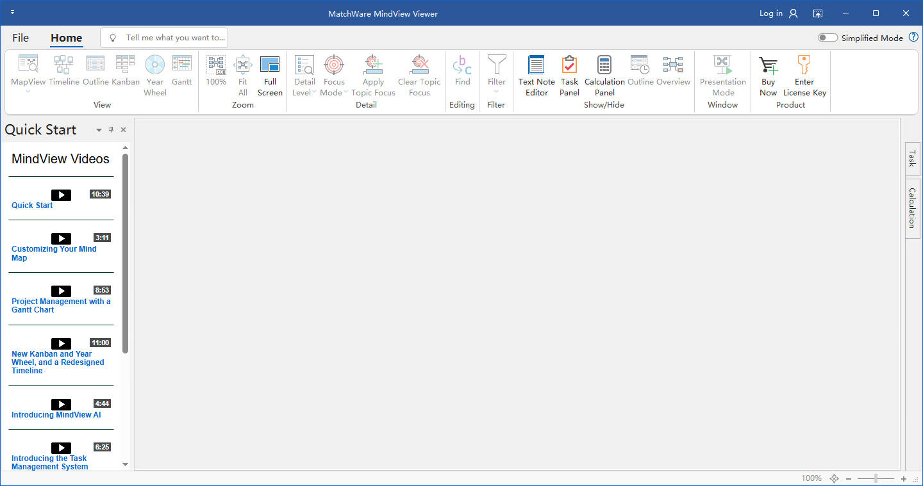The width and height of the screenshot is (923, 486).
Task: Show the Outline panel in Show/Hide group
Action: (x=640, y=70)
